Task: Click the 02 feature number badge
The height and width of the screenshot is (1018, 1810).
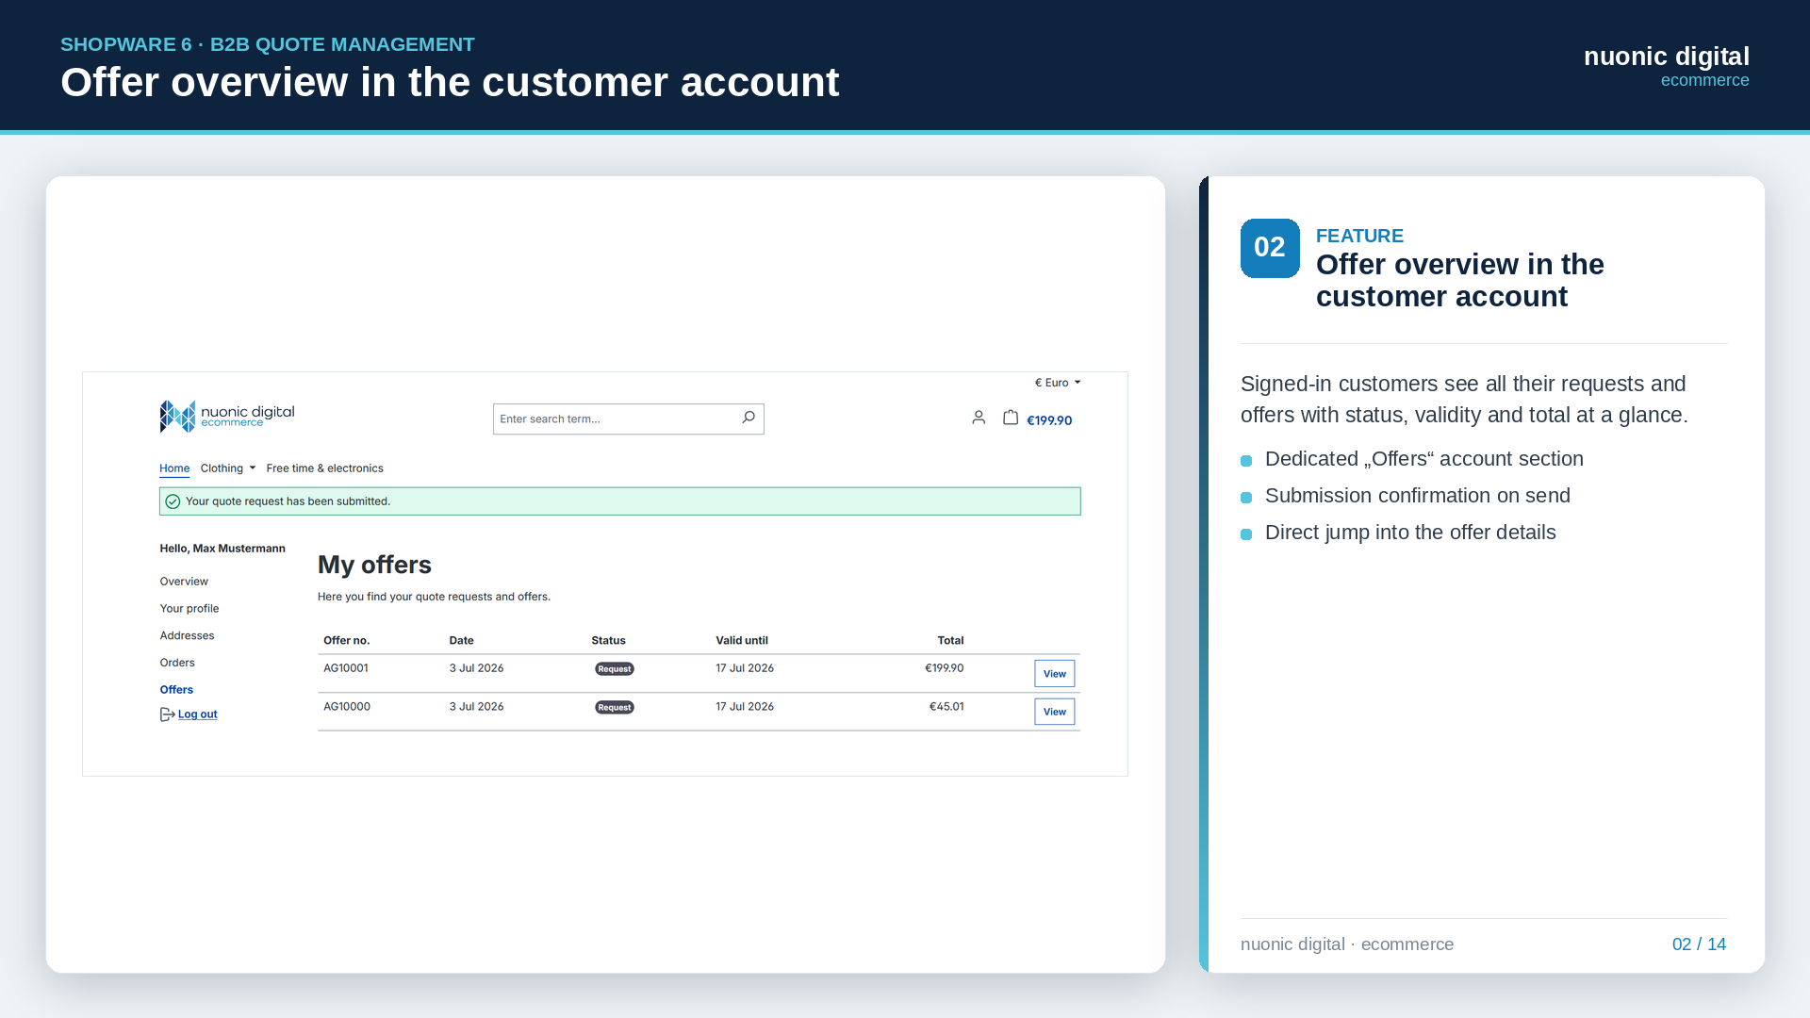Action: (x=1270, y=248)
